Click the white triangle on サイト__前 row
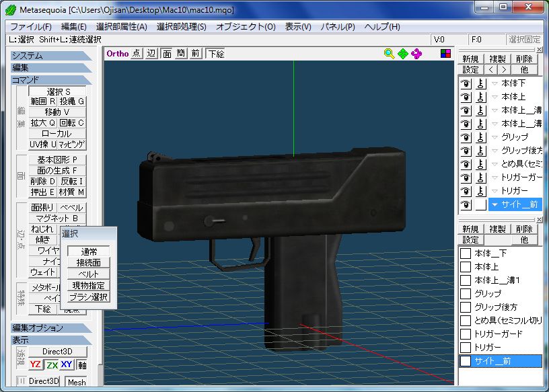 495,205
